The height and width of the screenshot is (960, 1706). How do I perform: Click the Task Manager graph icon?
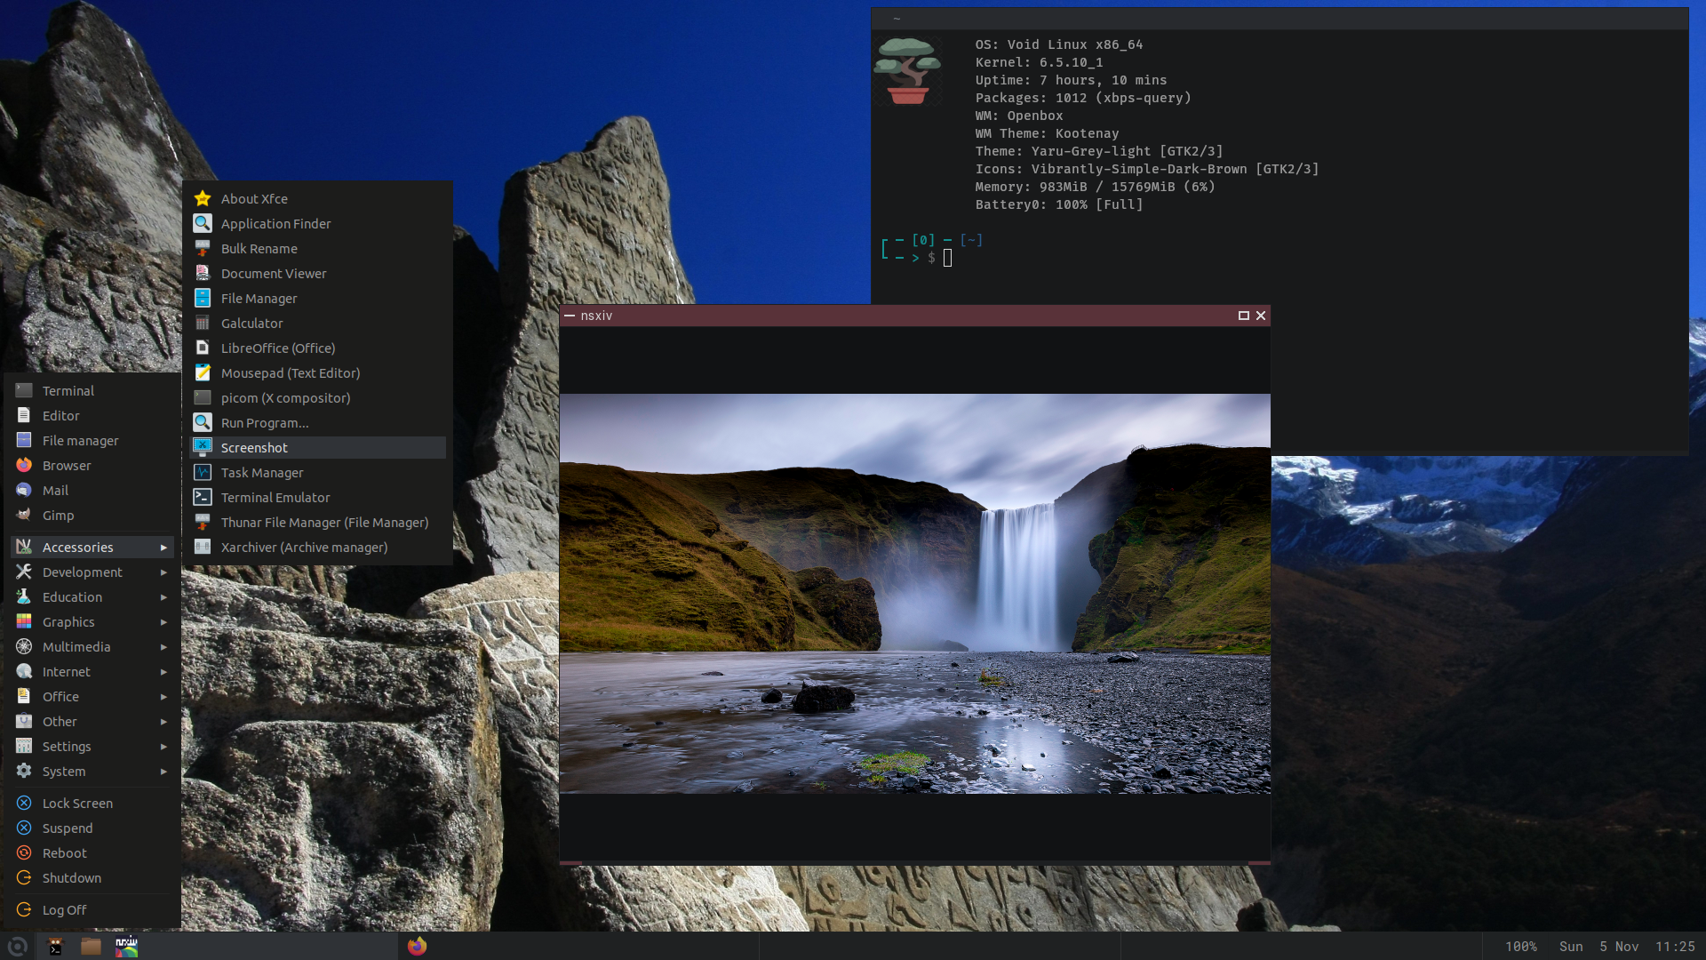[x=203, y=472]
